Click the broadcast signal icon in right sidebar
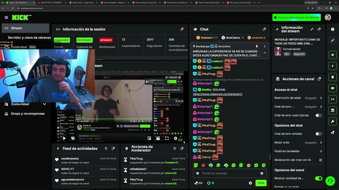The image size is (339, 190). point(333,99)
